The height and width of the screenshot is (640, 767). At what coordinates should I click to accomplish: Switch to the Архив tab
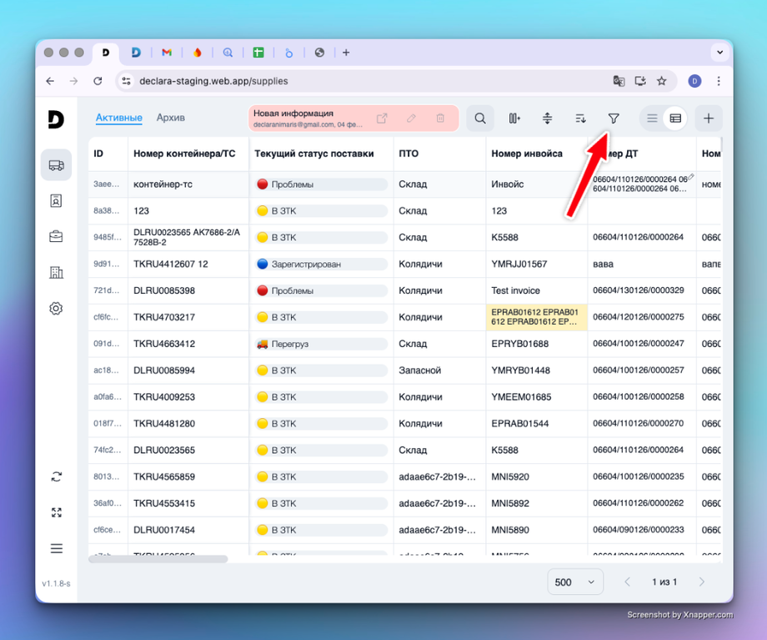click(171, 118)
